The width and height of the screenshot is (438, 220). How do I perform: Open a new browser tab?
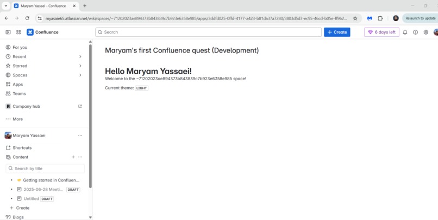pos(85,6)
